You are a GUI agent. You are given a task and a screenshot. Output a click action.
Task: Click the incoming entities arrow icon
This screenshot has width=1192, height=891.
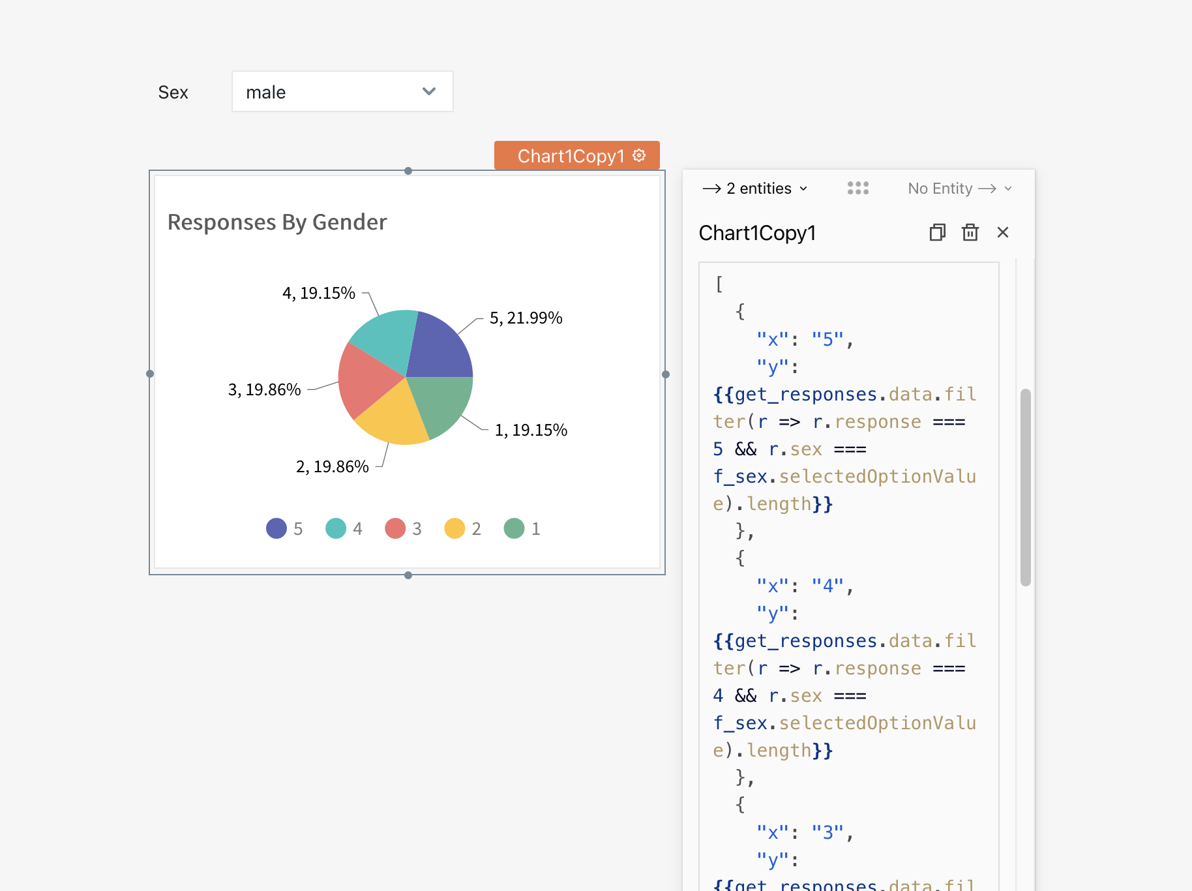coord(710,188)
